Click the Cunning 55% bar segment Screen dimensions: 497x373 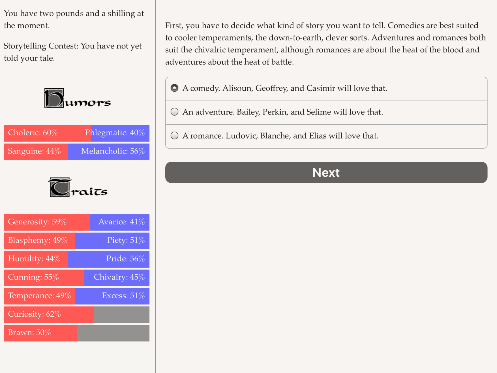(44, 278)
